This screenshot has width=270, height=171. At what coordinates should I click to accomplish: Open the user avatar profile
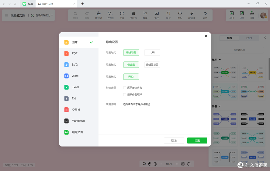point(263,15)
